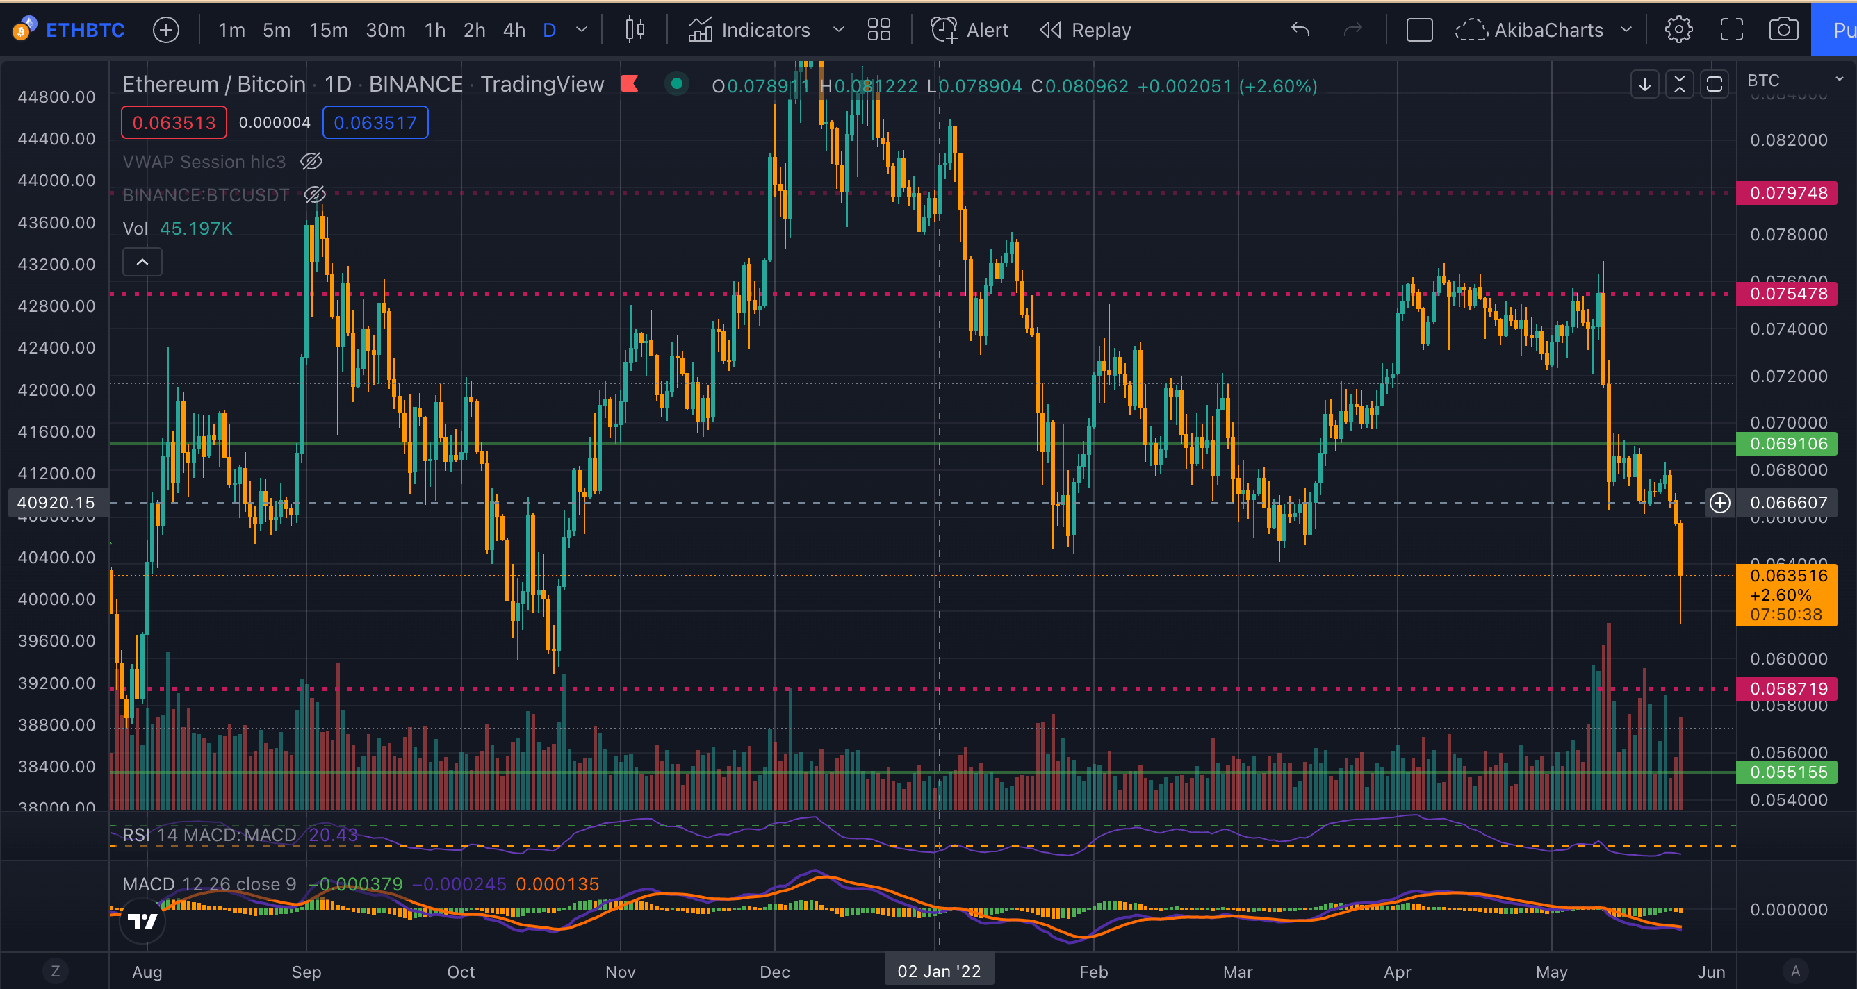Viewport: 1857px width, 989px height.
Task: Select the 0.069106 green price label
Action: point(1787,444)
